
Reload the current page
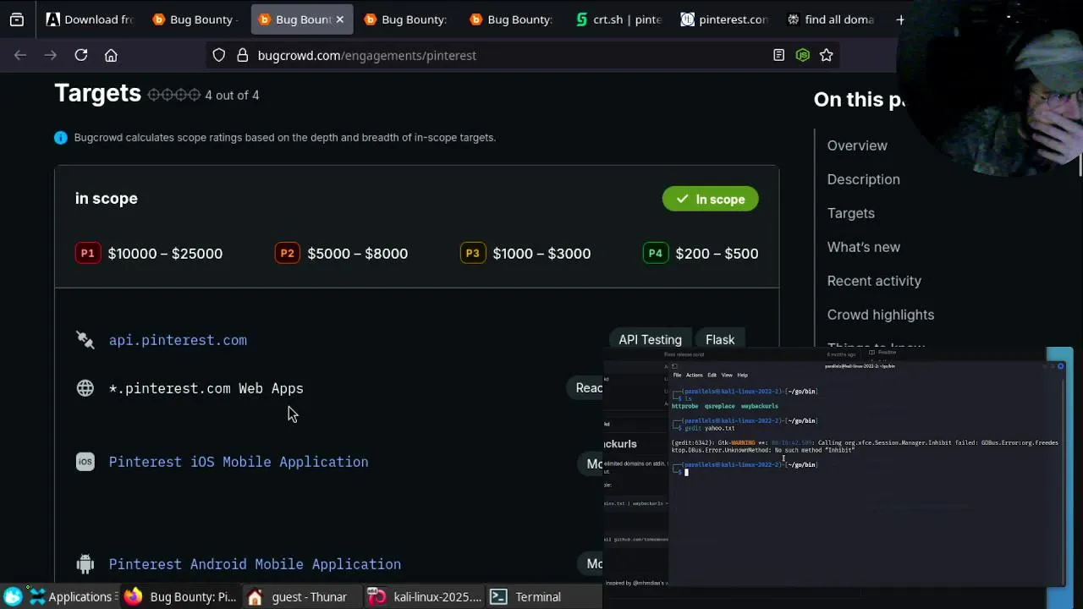[x=81, y=55]
